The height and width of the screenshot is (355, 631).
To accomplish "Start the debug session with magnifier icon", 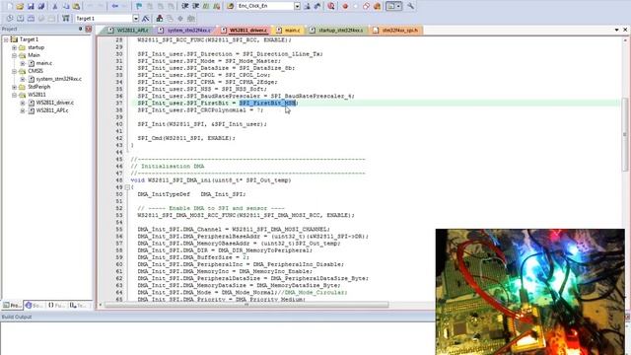I will 331,6.
